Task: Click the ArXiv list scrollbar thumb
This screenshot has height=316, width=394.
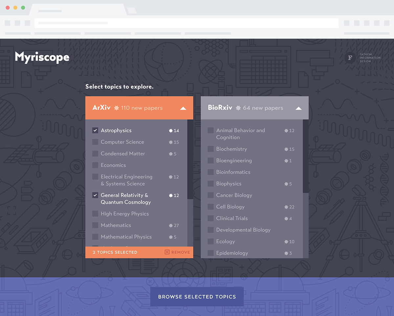Action: [190, 159]
